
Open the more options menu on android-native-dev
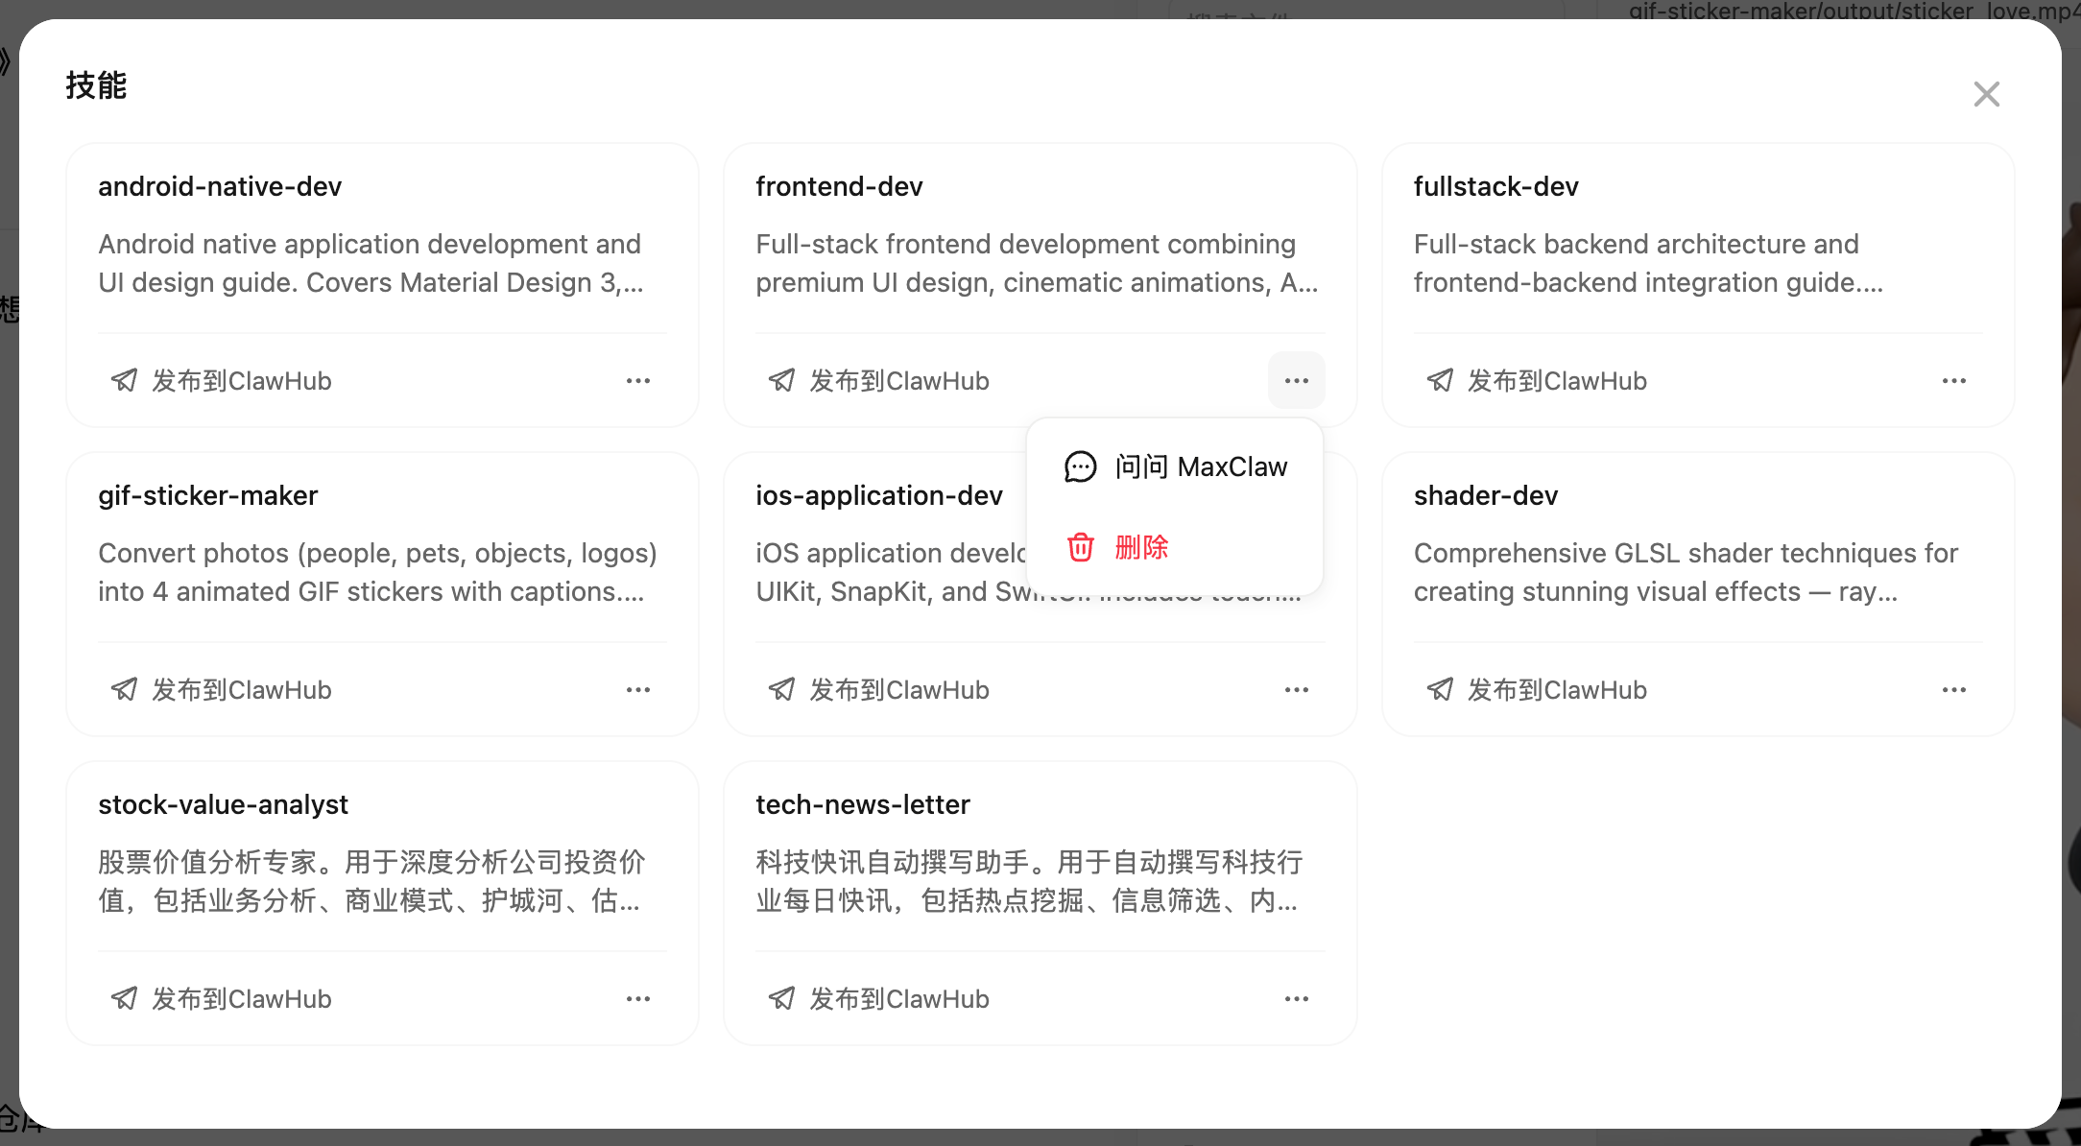(x=638, y=380)
